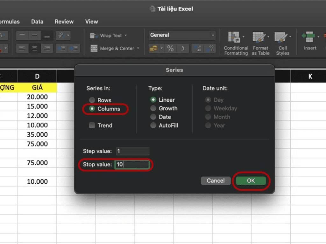
Task: Expand the Merge & Center dropdown arrow
Action: (138, 49)
